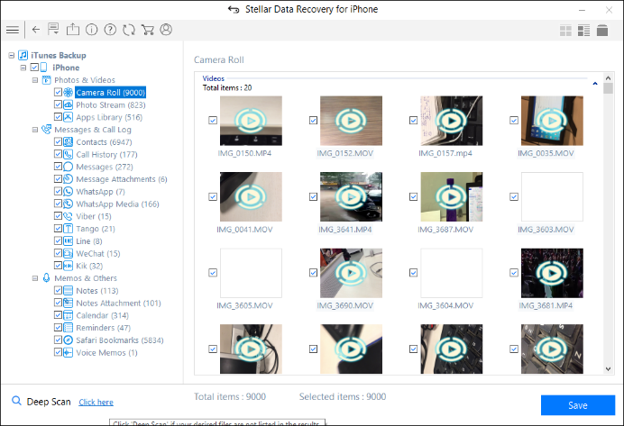This screenshot has width=624, height=426.
Task: Open the blank IMG_3605.MOV thumbnail
Action: (x=251, y=273)
